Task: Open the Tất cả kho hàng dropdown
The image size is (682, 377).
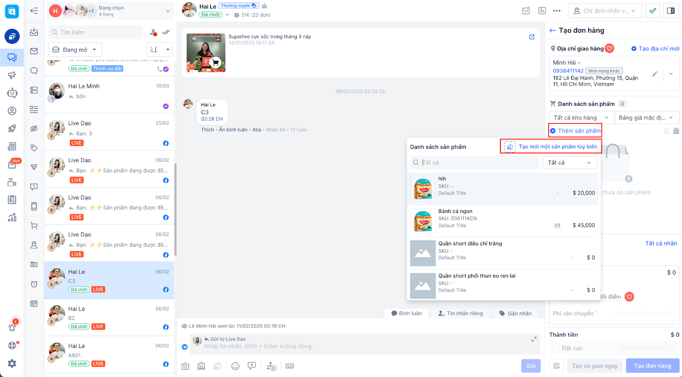Action: click(581, 118)
